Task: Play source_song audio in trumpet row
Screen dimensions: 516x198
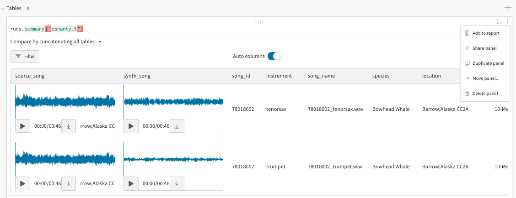Action: (x=22, y=183)
